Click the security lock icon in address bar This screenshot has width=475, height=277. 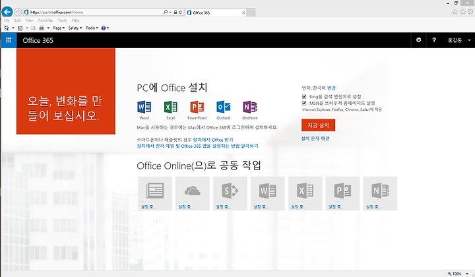tap(175, 12)
